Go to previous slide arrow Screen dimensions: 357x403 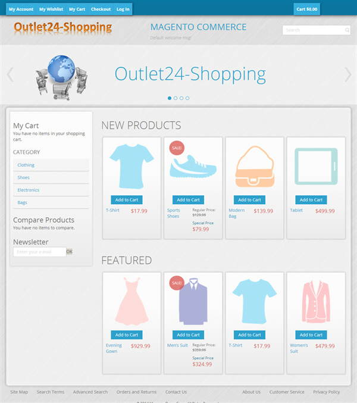[10, 74]
